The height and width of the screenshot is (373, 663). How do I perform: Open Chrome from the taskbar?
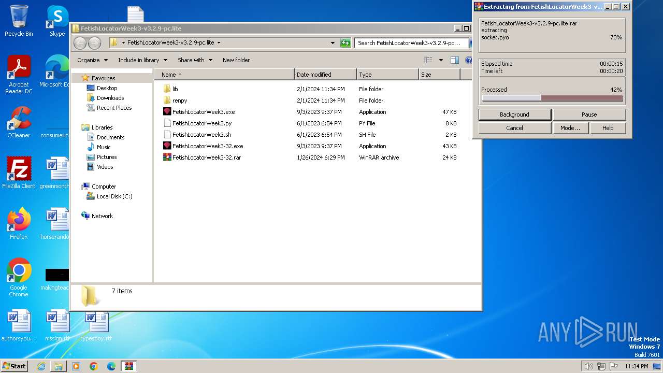(x=94, y=366)
